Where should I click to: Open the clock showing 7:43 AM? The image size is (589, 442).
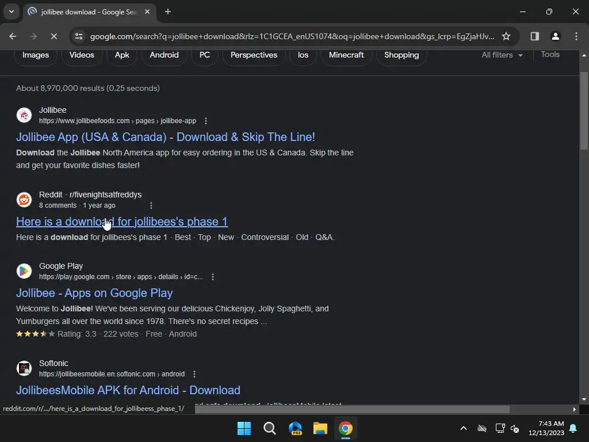pos(546,428)
